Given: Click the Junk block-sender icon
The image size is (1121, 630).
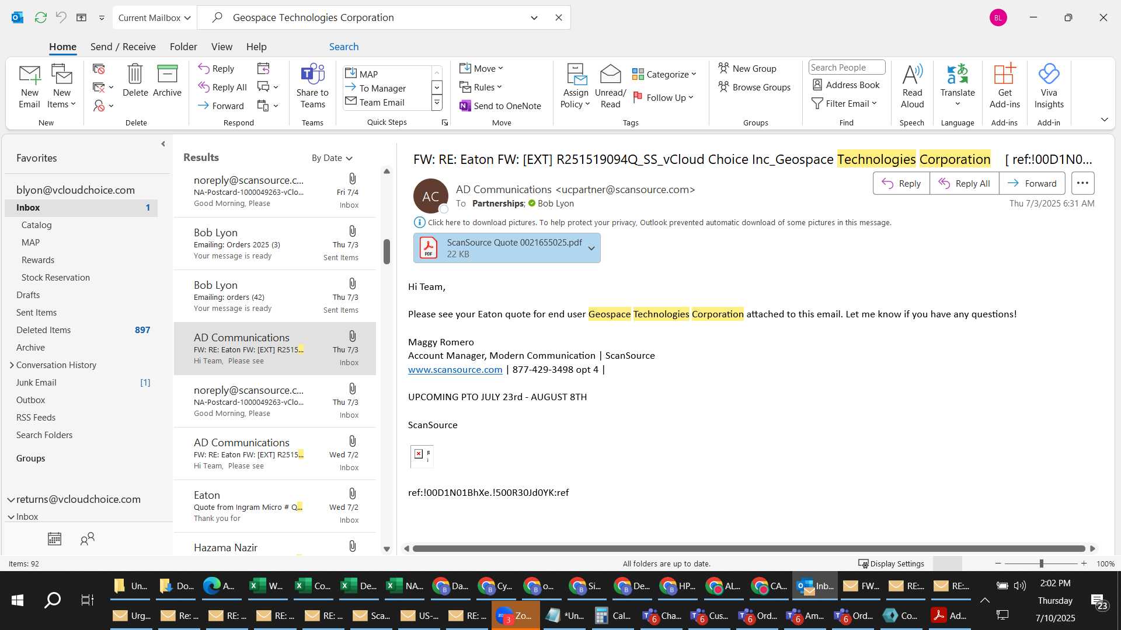Looking at the screenshot, I should click(x=99, y=106).
